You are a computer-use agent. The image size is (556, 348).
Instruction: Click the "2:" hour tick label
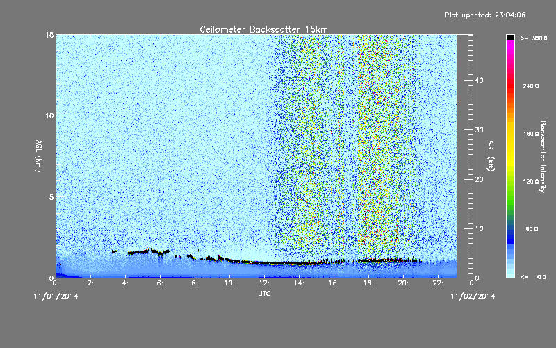tap(90, 283)
